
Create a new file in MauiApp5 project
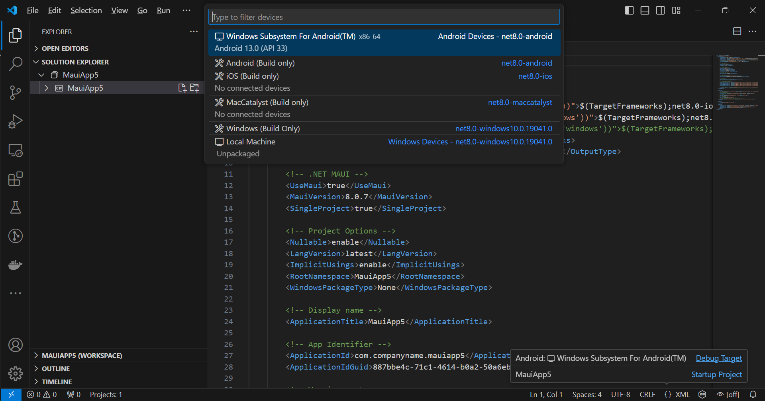(182, 88)
